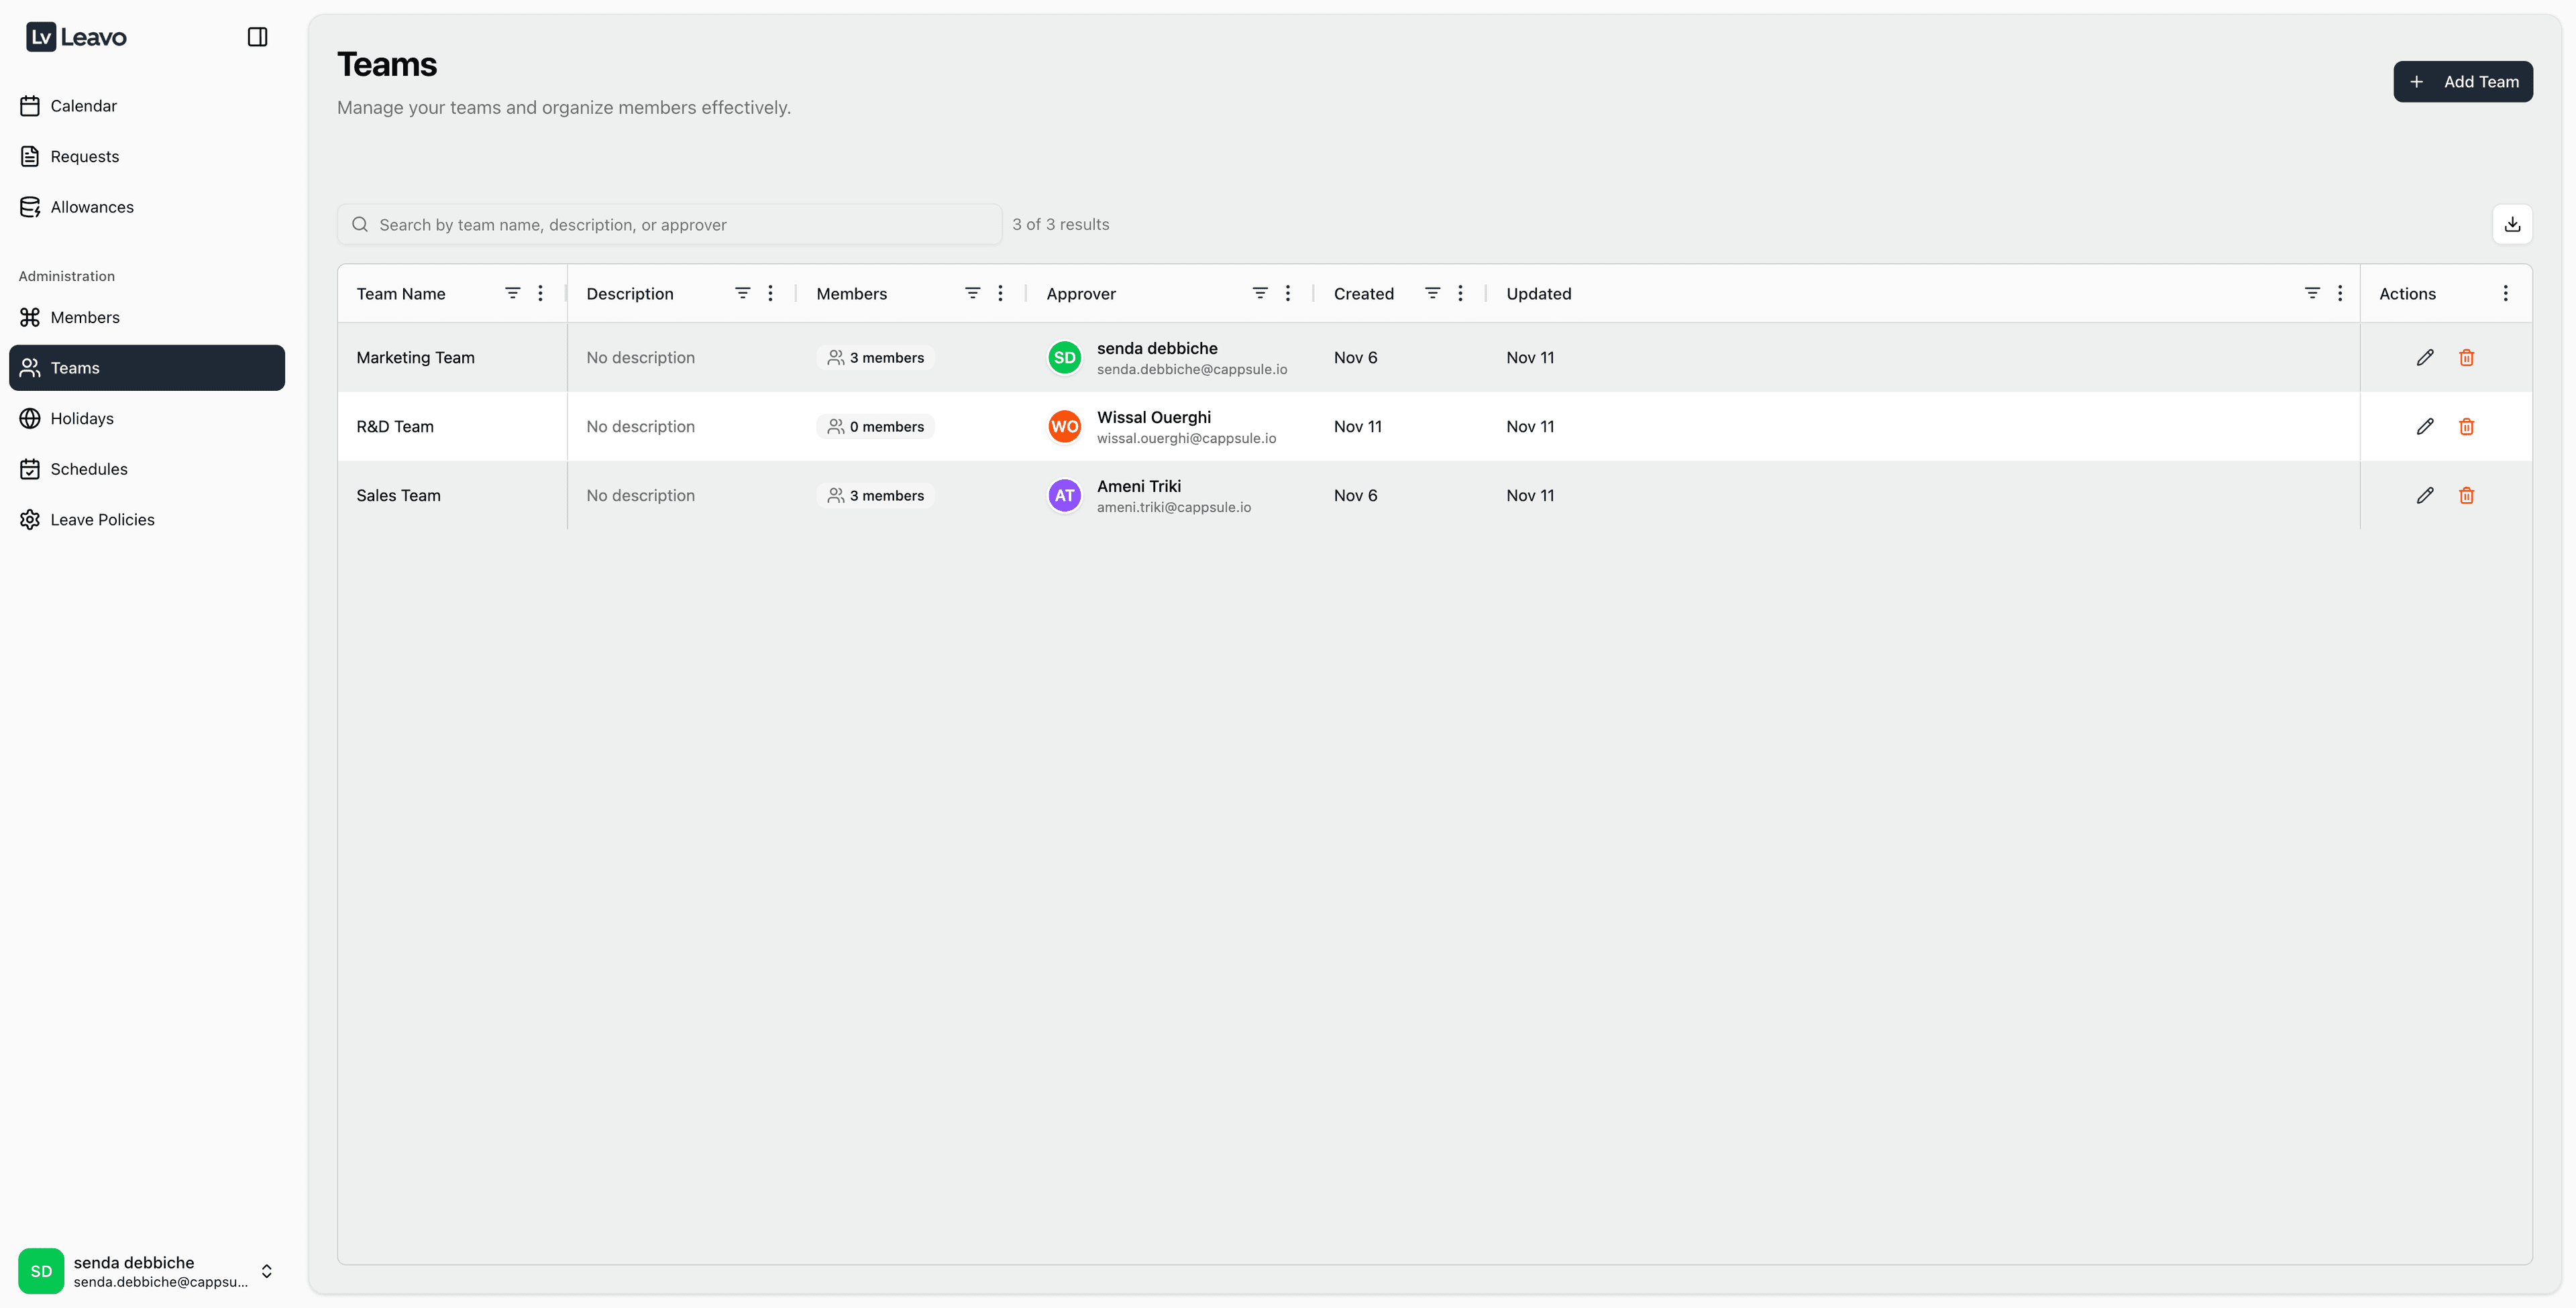Open Members column three-dot menu
Viewport: 2576px width, 1308px height.
tap(1000, 293)
